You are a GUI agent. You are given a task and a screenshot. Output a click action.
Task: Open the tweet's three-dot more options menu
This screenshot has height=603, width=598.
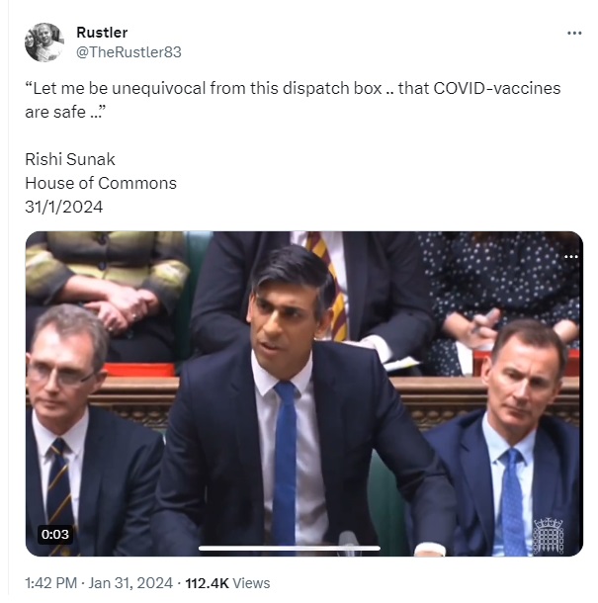574,33
